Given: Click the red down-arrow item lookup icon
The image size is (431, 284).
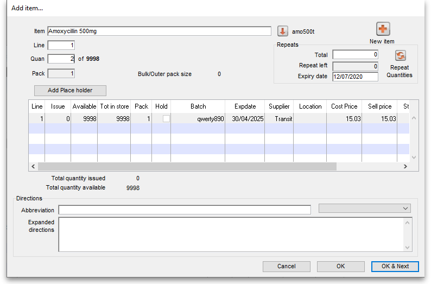Looking at the screenshot, I should click(282, 31).
